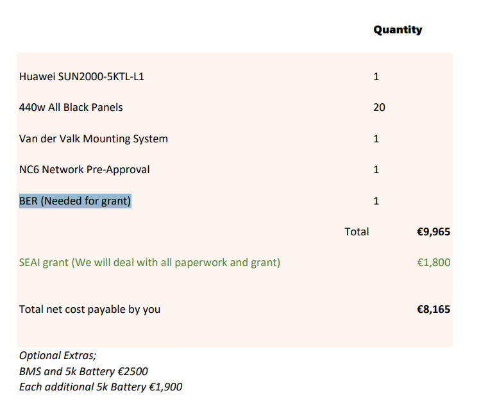This screenshot has height=402, width=497.
Task: Click the BER row quantity 1
Action: click(x=376, y=201)
